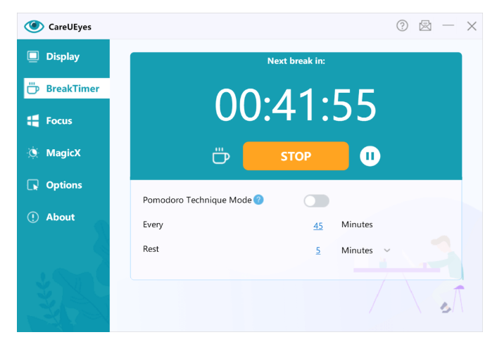Open the feedback mail envelope icon

pyautogui.click(x=425, y=25)
